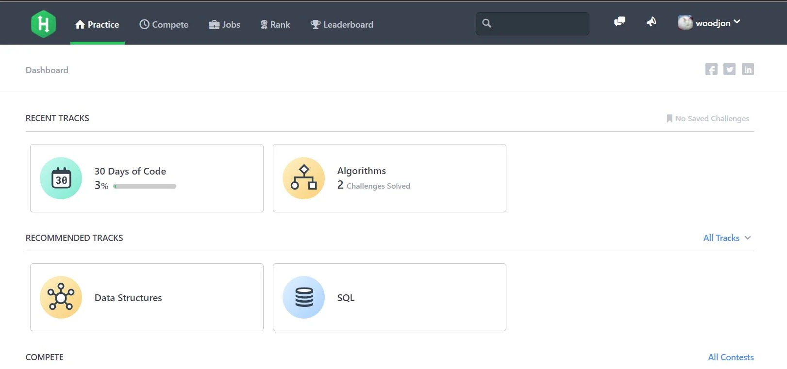Viewport: 787px width, 369px height.
Task: Click the No Saved Challenges label
Action: (712, 118)
